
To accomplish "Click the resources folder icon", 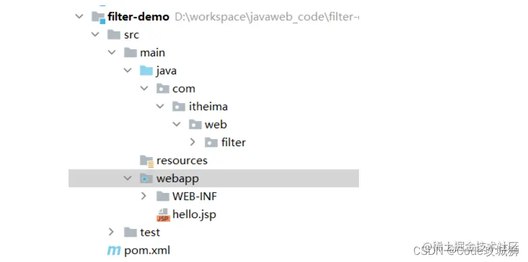I will [x=147, y=161].
